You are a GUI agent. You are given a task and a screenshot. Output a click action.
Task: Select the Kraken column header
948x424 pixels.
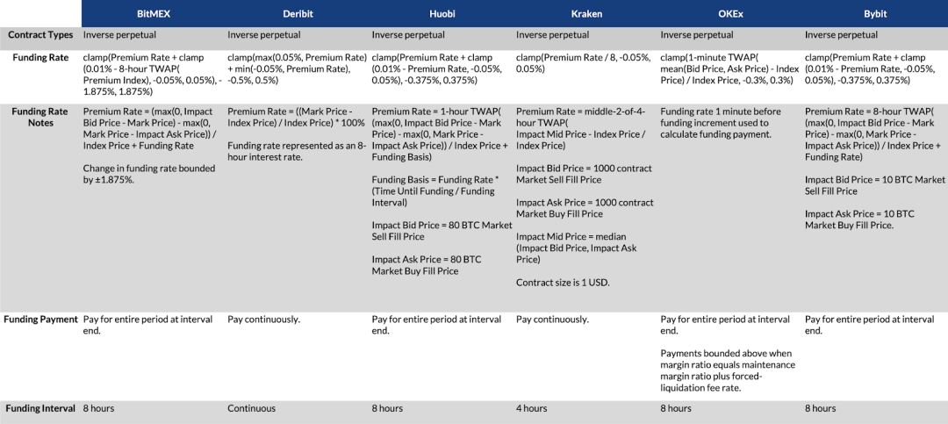click(x=586, y=14)
